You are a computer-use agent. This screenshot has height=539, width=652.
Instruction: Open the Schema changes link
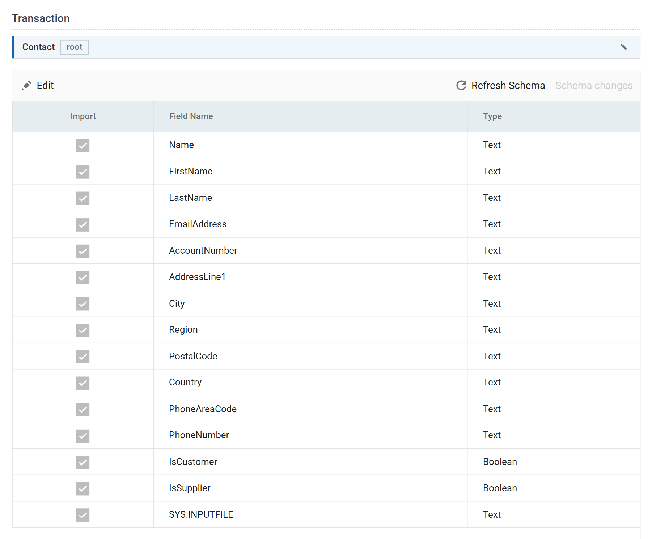(594, 85)
